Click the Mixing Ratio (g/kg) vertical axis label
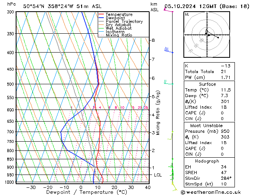This screenshot has width=253, height=195. [158, 113]
